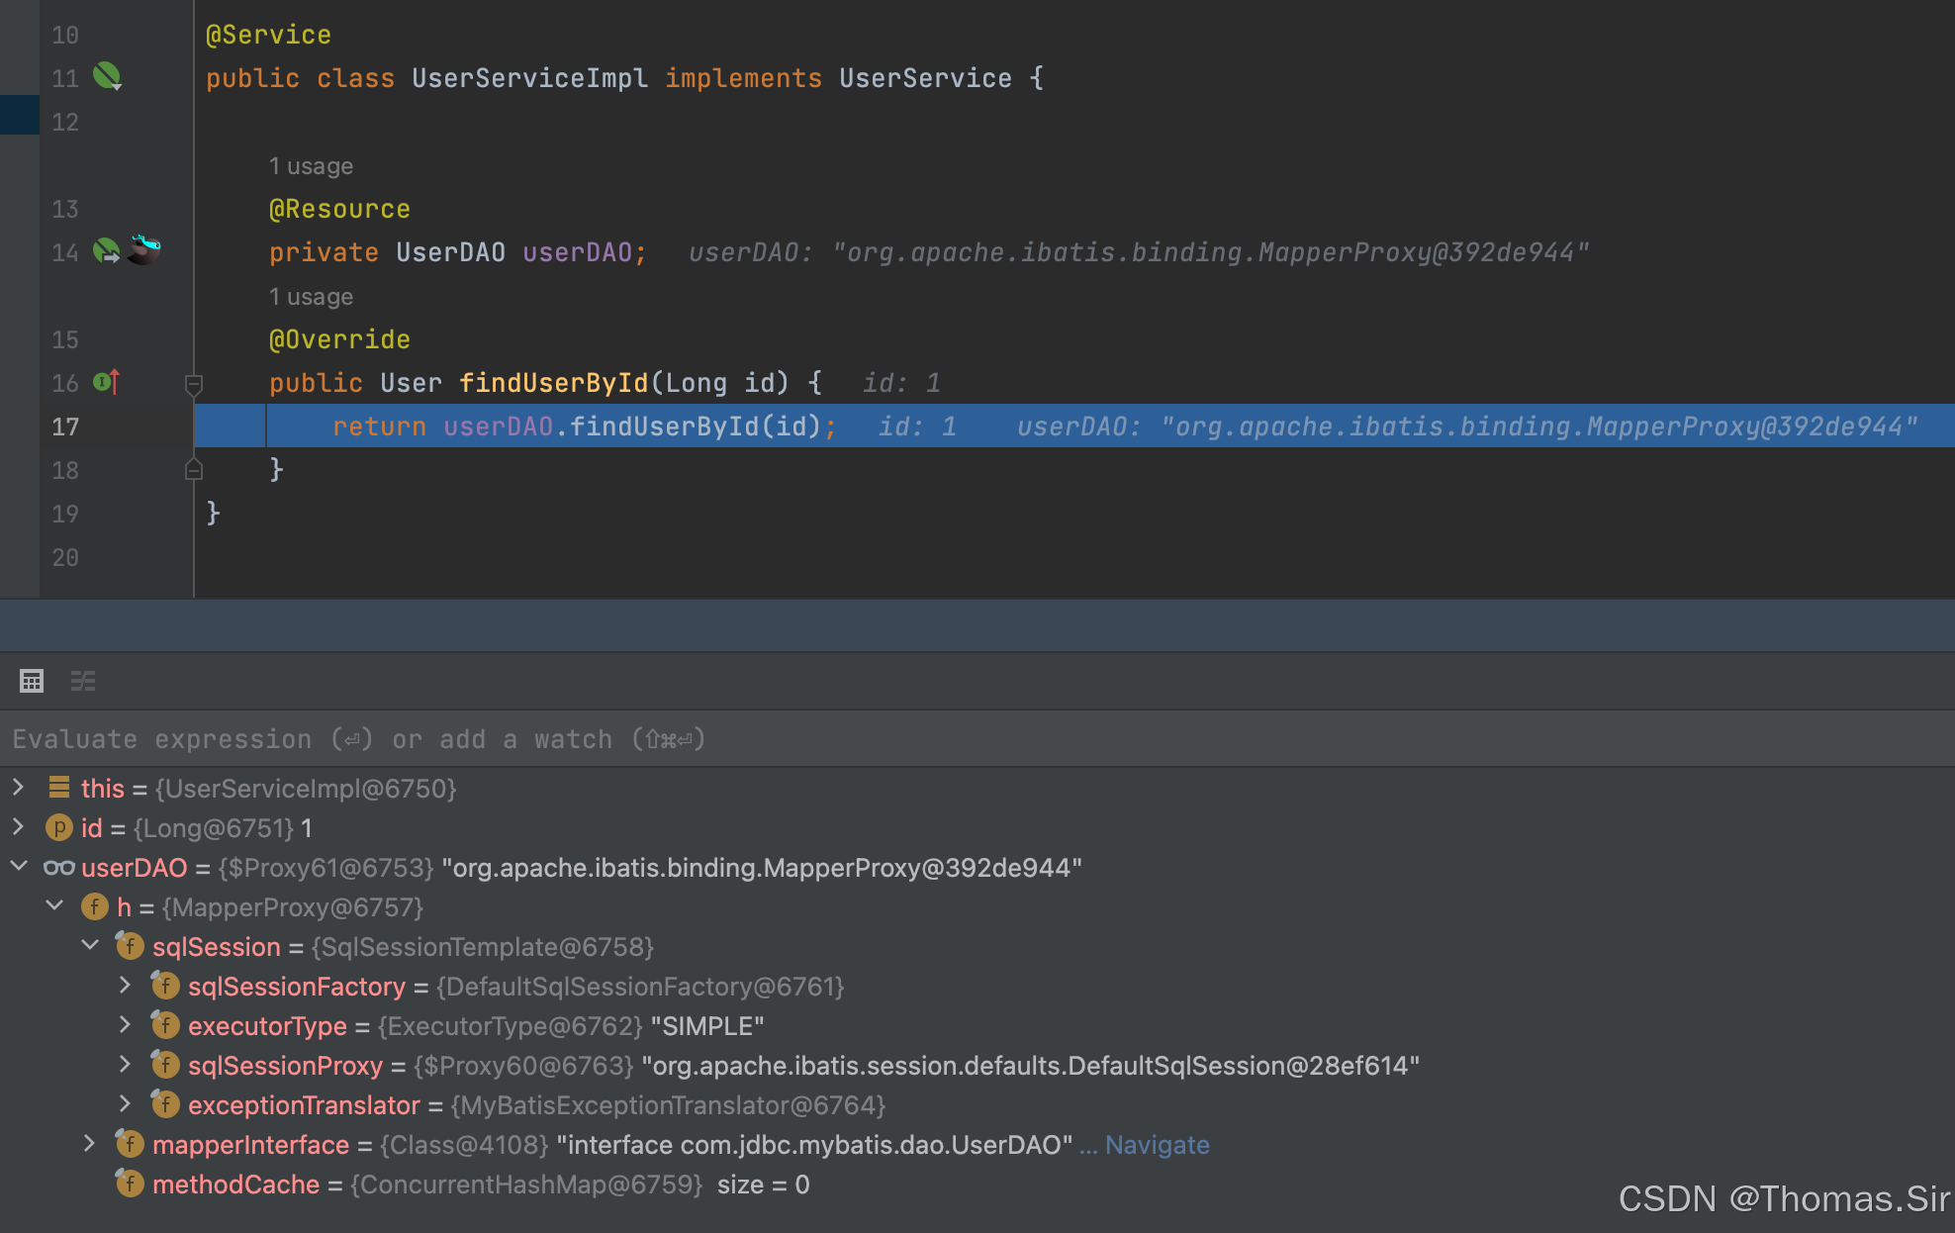Toggle the closing fold marker after the method
The width and height of the screenshot is (1955, 1233).
pos(194,469)
